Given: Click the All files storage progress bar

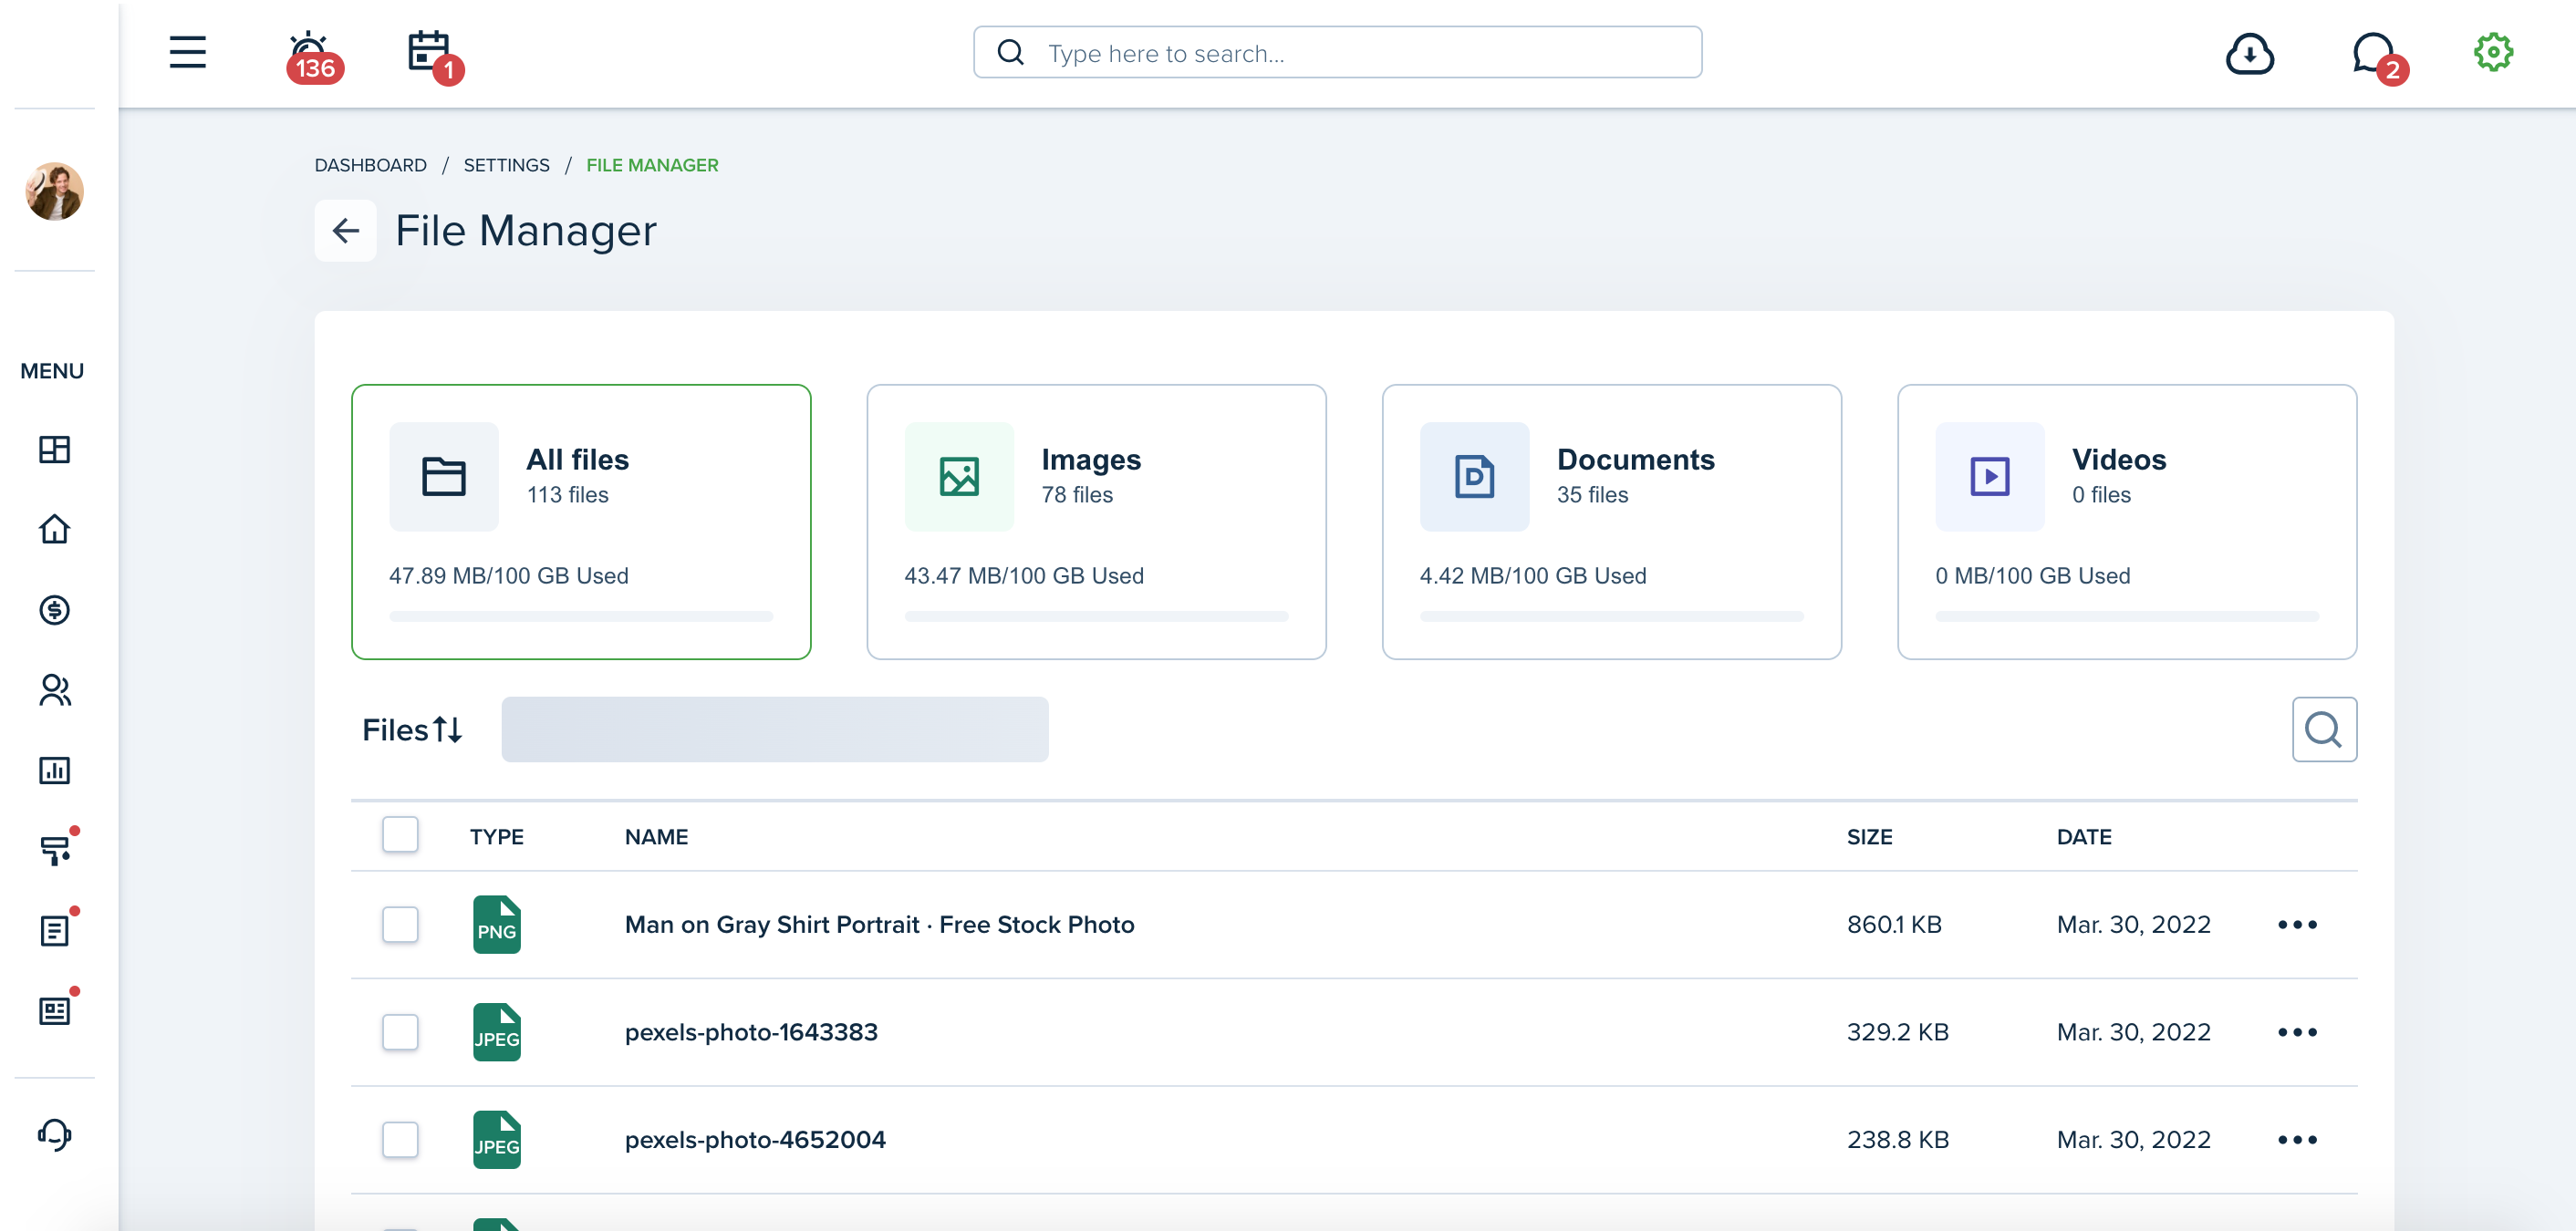Looking at the screenshot, I should click(x=580, y=616).
